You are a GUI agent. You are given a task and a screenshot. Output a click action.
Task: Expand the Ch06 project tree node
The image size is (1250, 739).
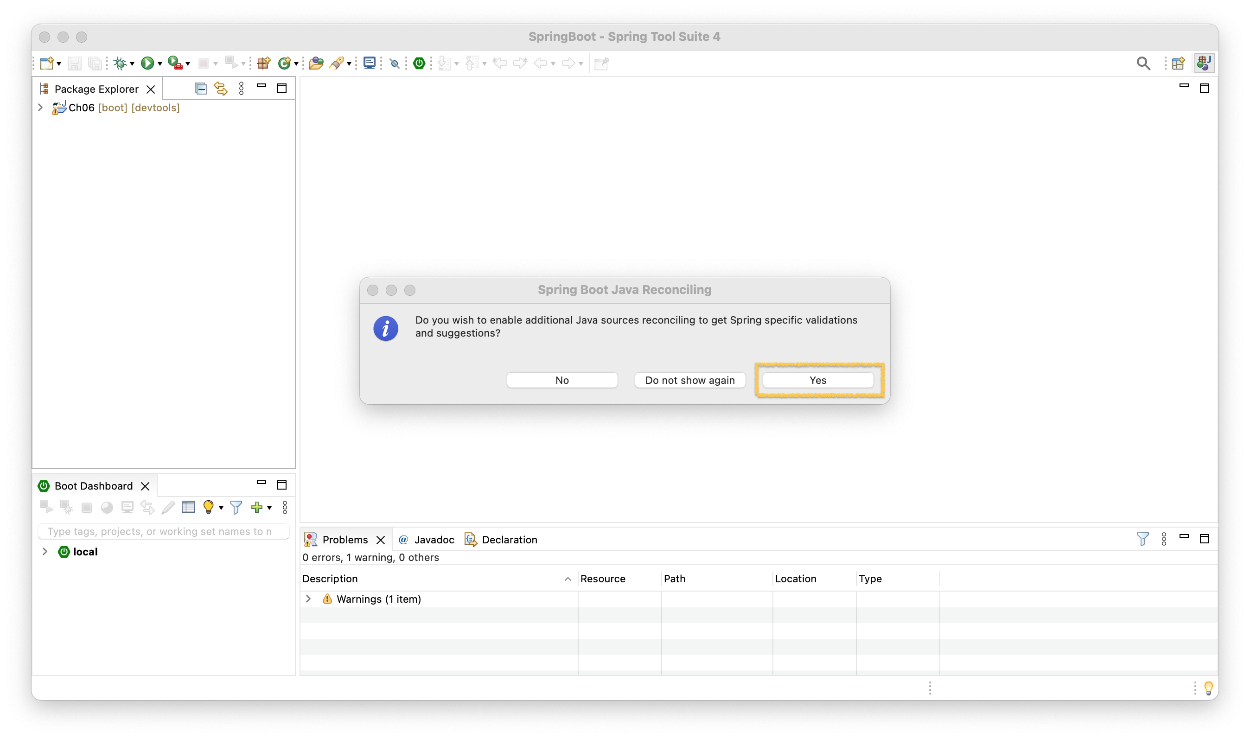click(41, 108)
